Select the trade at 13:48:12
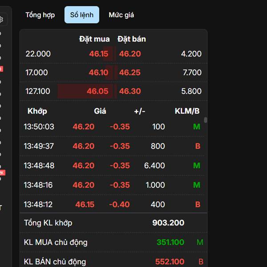 coord(113,204)
